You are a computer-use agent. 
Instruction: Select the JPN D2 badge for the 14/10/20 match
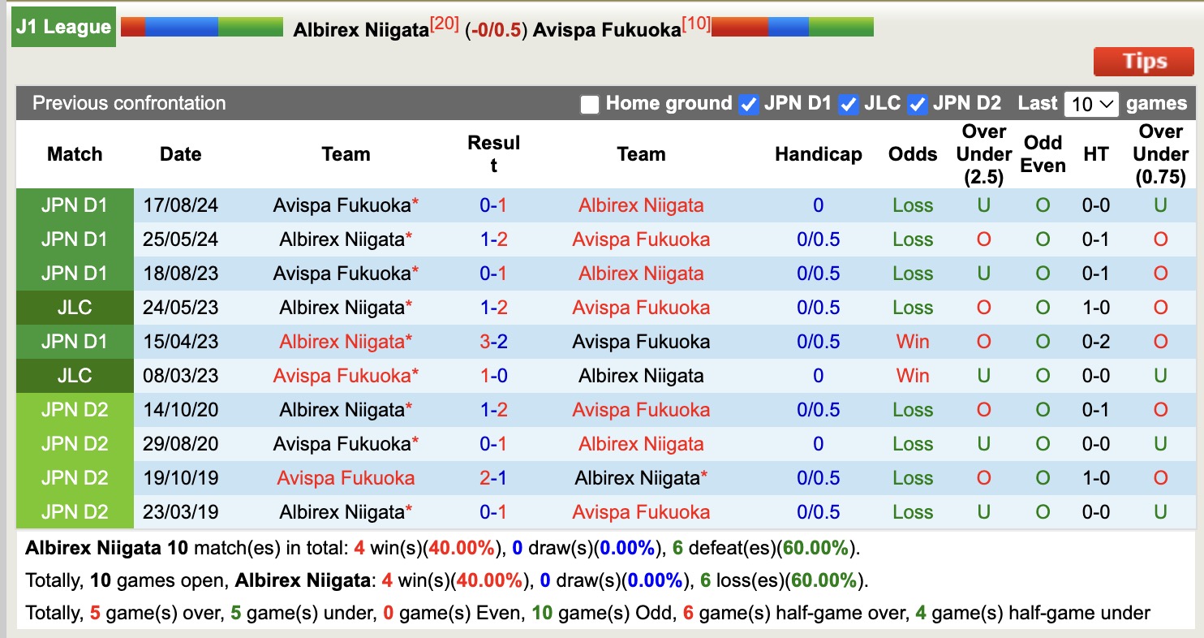pyautogui.click(x=74, y=410)
